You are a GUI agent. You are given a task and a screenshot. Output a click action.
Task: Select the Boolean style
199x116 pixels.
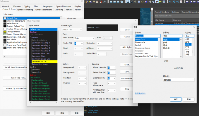(x=33, y=32)
